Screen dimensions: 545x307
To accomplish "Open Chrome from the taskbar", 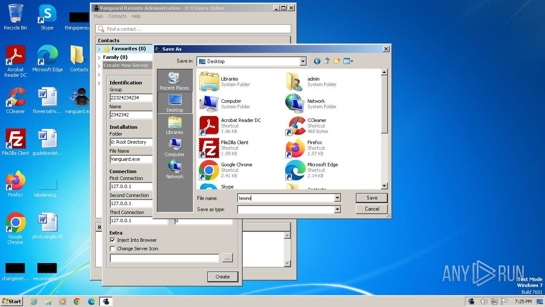I will [x=77, y=301].
